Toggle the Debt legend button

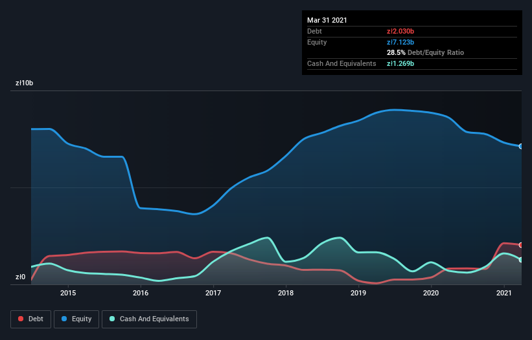[x=30, y=319]
